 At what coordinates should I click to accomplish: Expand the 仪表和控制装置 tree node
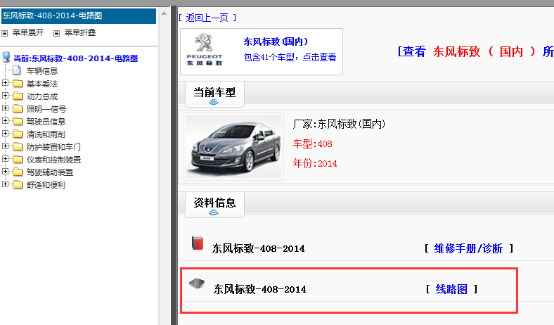[6, 159]
